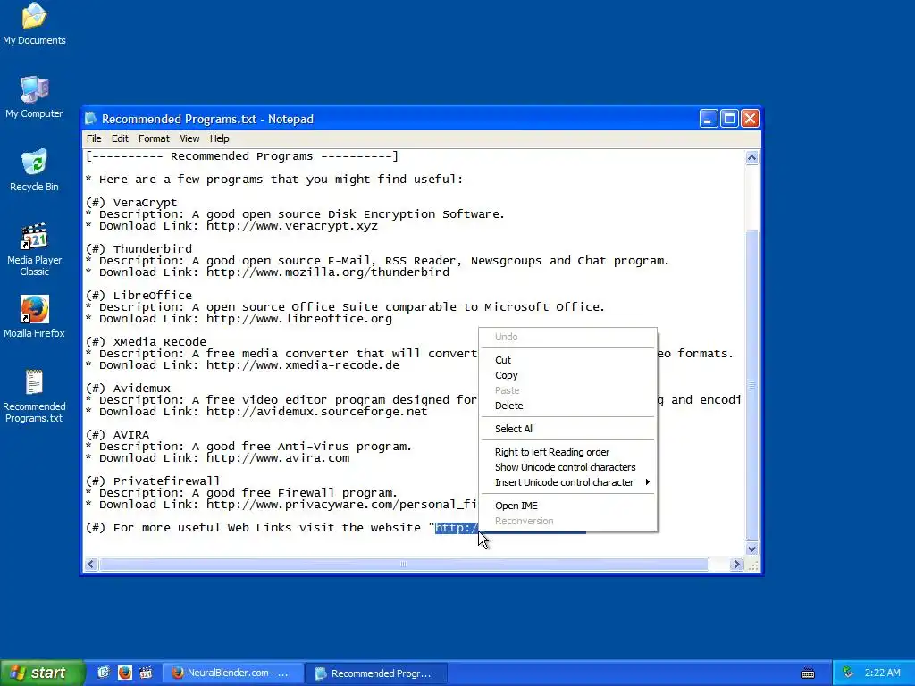Click the veracrypt.xyz link text
Viewport: 915px width, 686px height.
click(x=292, y=226)
